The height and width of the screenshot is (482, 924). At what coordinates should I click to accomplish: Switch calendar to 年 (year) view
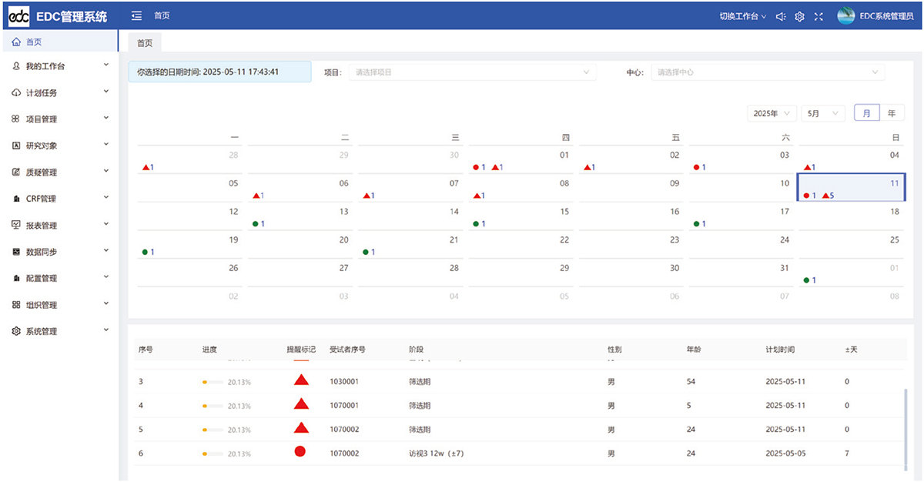(892, 113)
